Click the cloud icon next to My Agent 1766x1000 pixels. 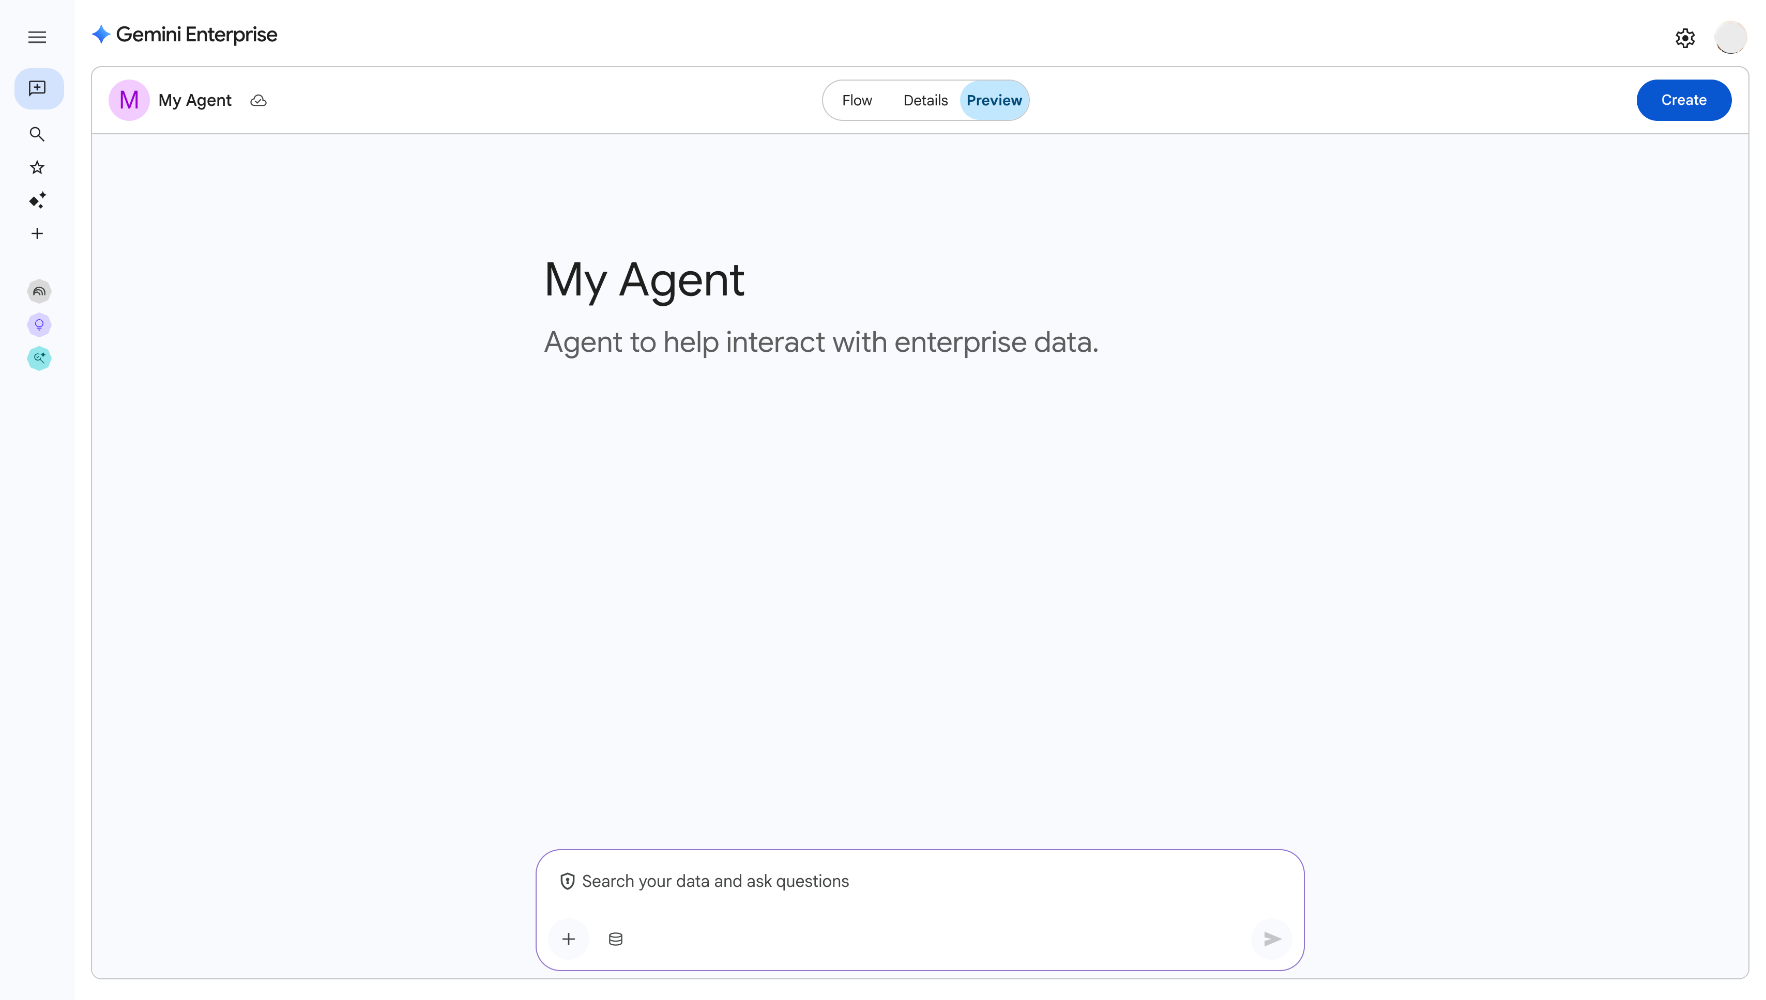tap(258, 100)
